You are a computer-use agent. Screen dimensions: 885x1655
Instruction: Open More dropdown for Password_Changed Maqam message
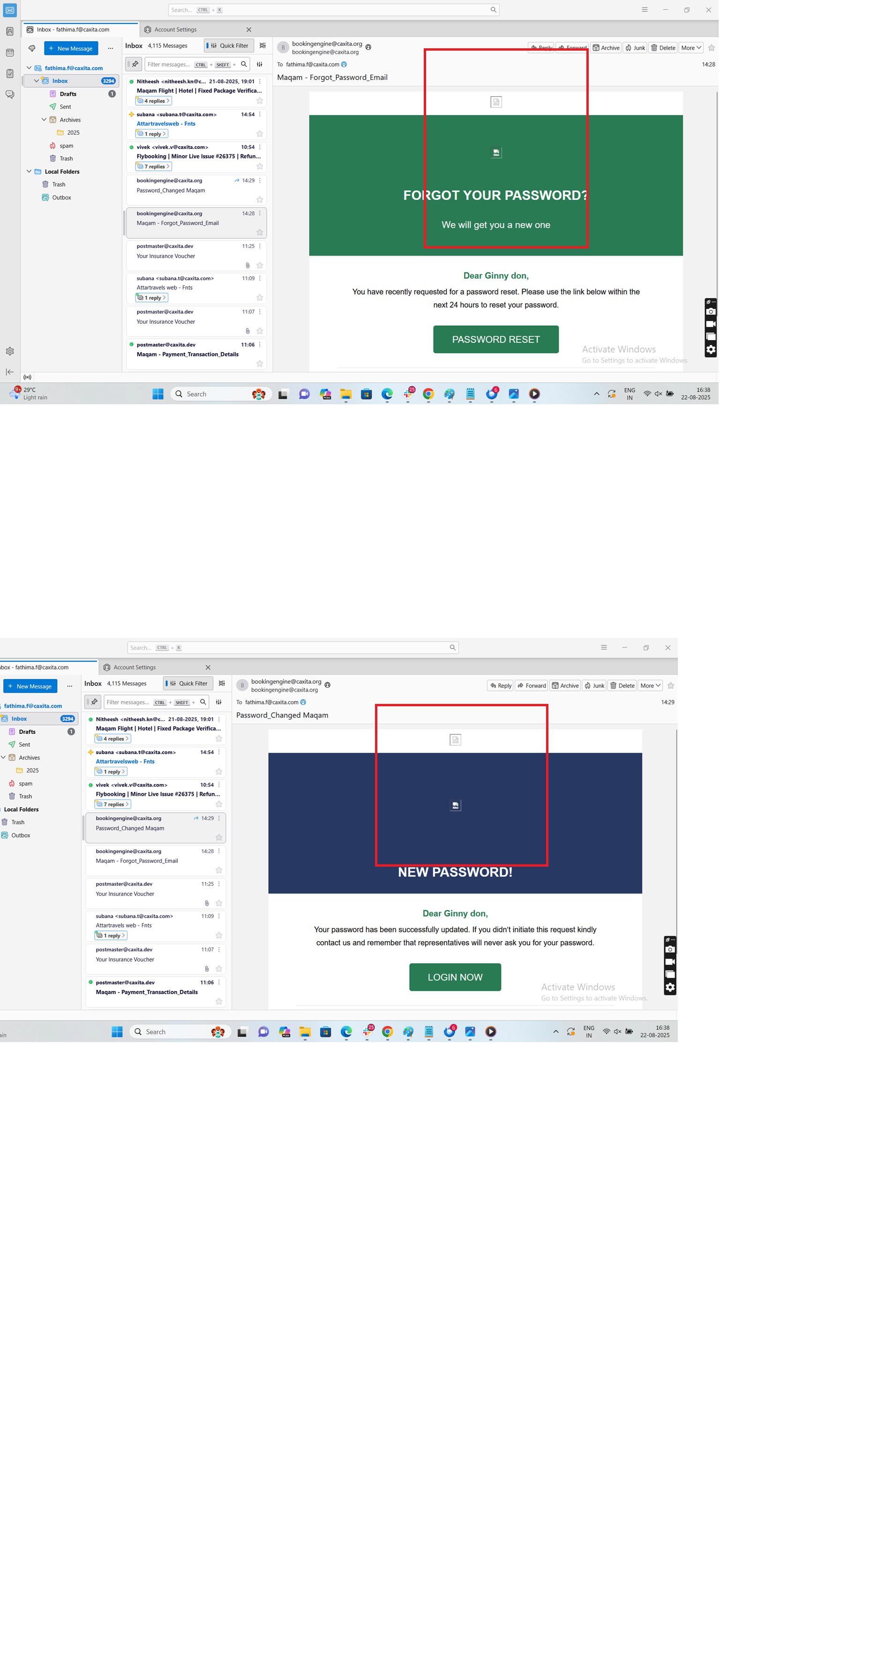pos(650,686)
